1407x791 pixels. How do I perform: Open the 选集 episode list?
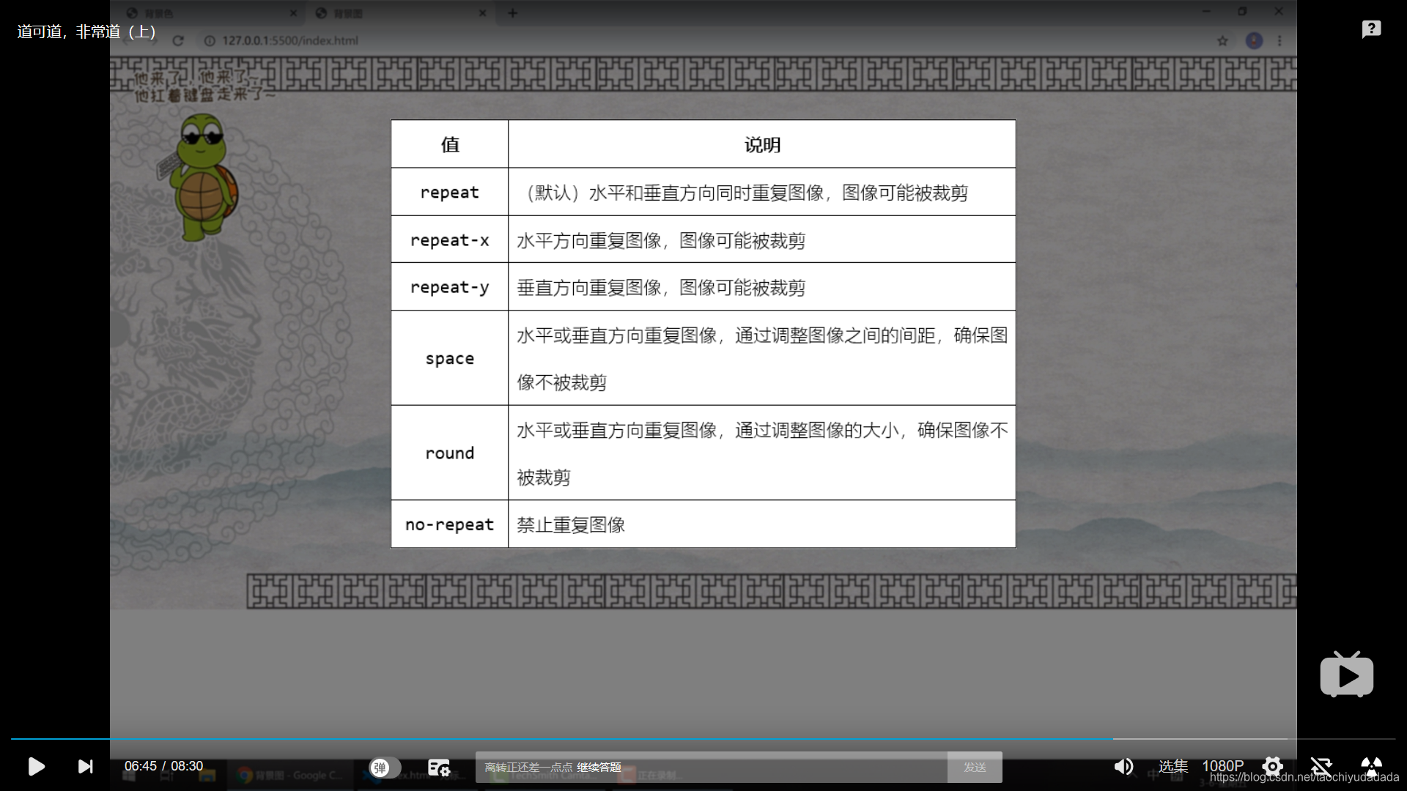click(1172, 766)
